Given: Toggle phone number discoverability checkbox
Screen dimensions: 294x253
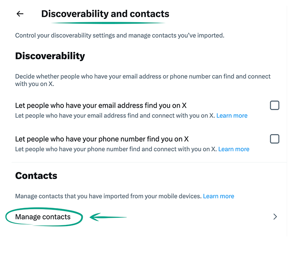Looking at the screenshot, I should [275, 139].
